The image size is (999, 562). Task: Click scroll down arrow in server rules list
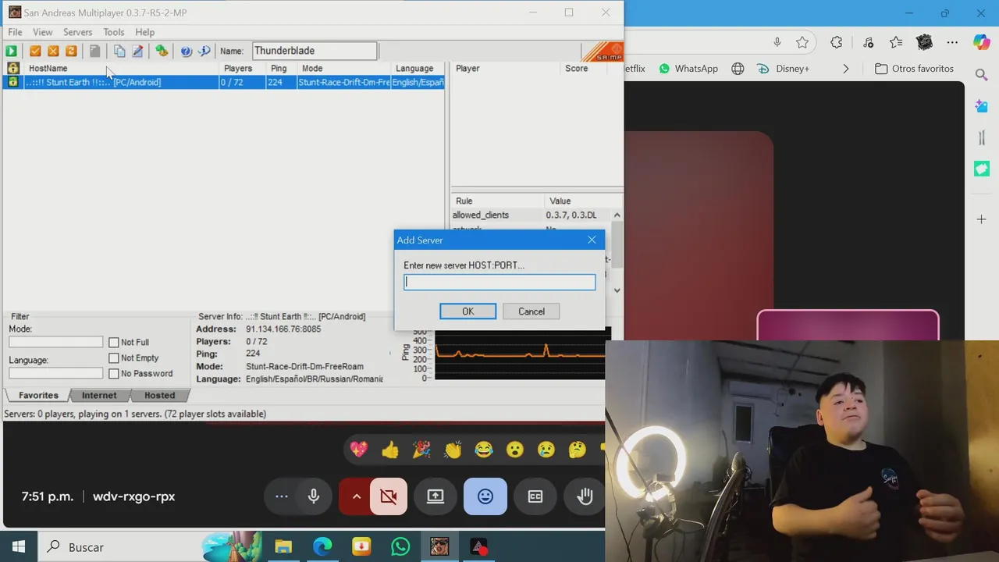[617, 290]
